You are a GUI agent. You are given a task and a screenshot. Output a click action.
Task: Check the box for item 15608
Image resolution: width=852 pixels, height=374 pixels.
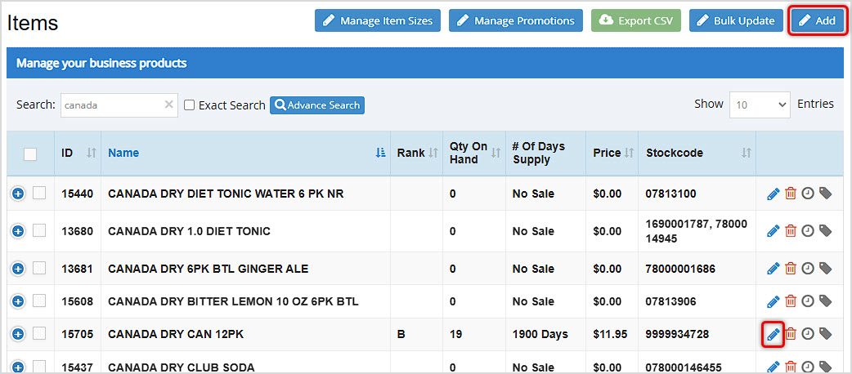(39, 301)
